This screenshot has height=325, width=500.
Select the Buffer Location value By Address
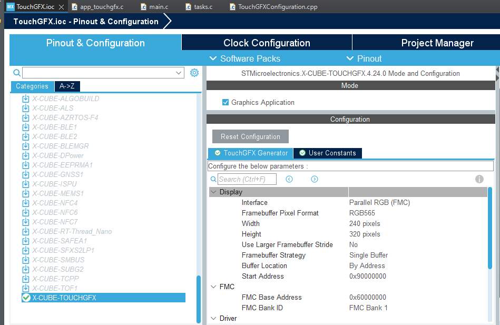[367, 265]
